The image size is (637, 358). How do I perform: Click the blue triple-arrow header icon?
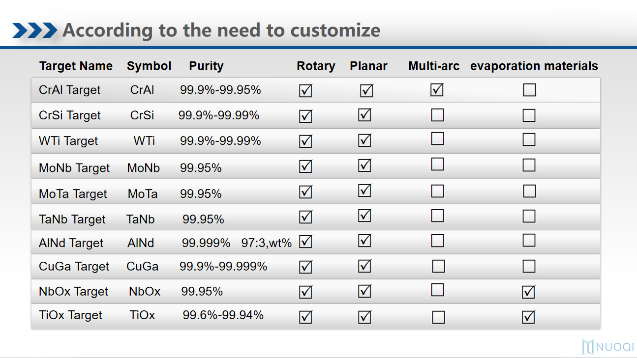(x=35, y=30)
